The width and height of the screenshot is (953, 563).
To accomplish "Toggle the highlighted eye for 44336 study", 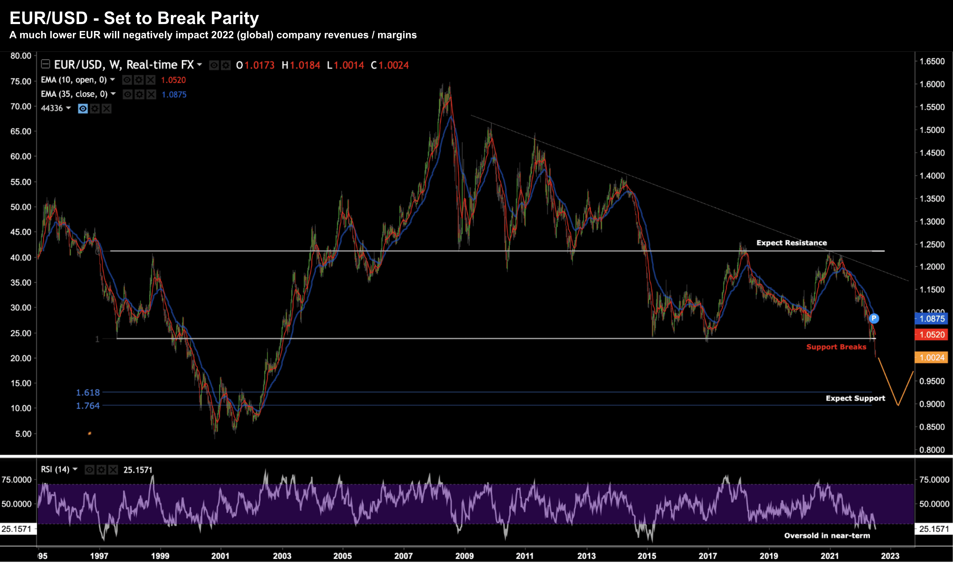I will tap(83, 109).
